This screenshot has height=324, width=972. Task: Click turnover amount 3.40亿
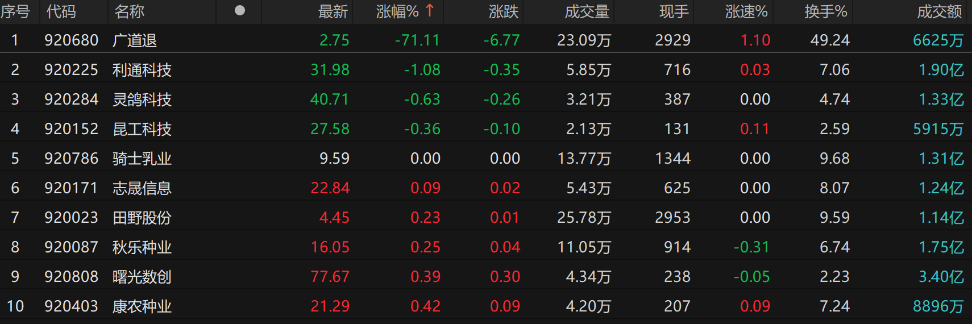(941, 277)
